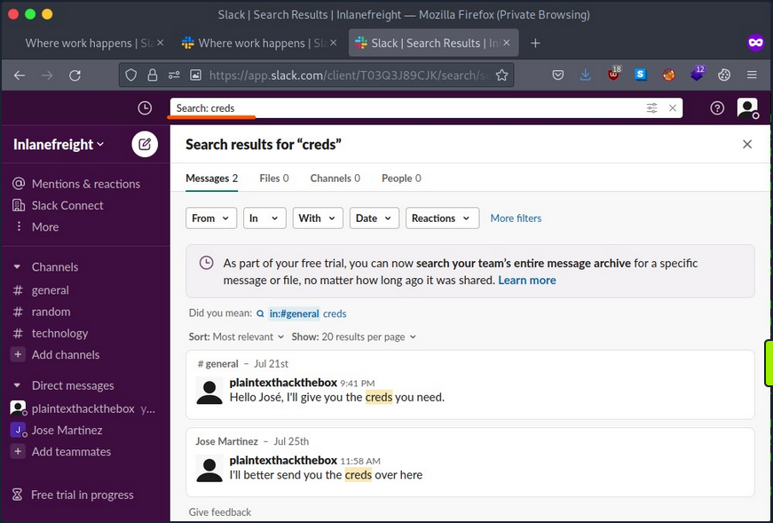This screenshot has height=523, width=773.
Task: Click the Slack history clock icon
Action: click(146, 108)
